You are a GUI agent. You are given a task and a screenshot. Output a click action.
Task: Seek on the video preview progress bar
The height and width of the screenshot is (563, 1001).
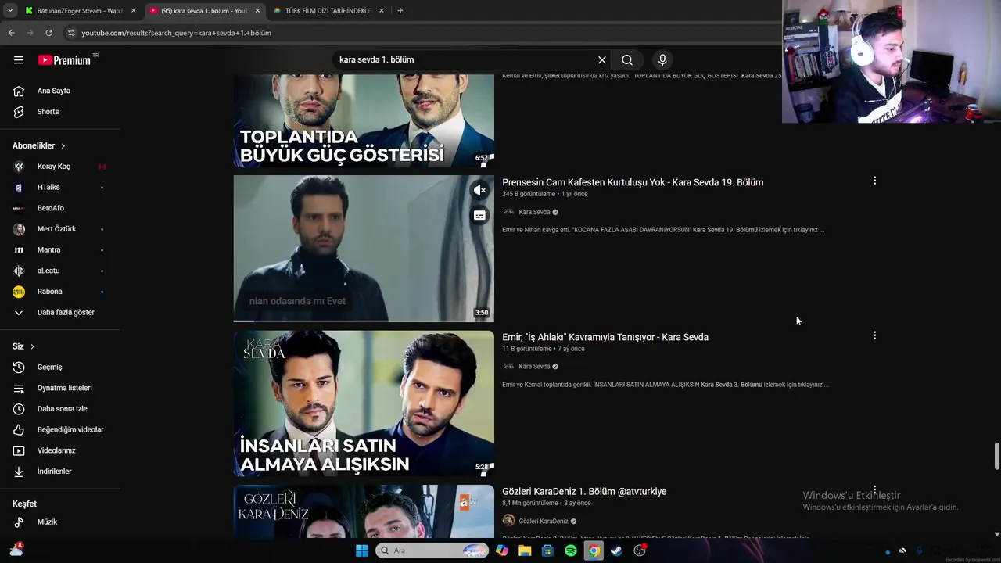coord(364,321)
